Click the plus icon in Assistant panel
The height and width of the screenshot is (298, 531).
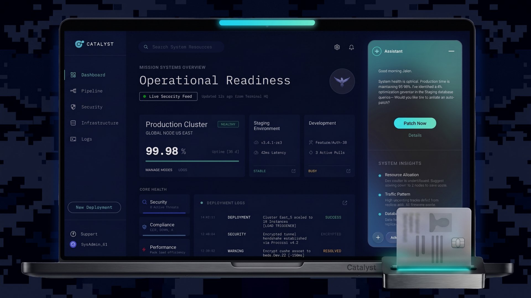click(x=378, y=237)
